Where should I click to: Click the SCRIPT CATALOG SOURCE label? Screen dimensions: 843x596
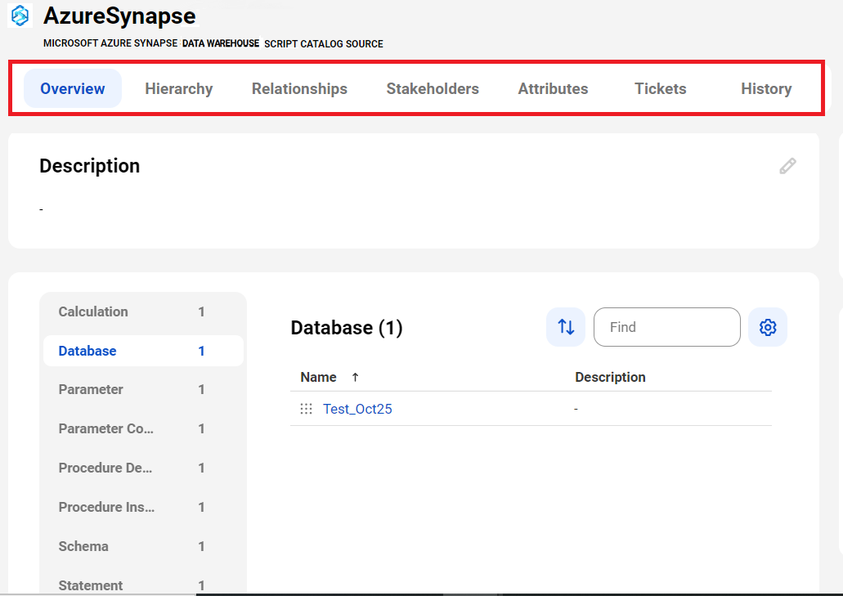(x=324, y=44)
